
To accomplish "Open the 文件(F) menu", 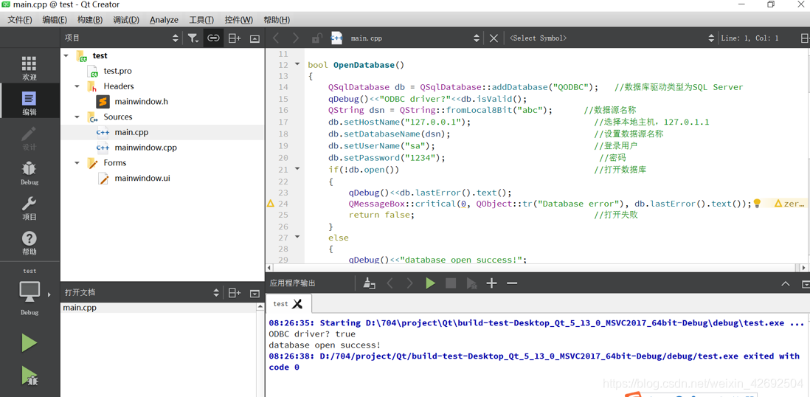I will (x=20, y=20).
